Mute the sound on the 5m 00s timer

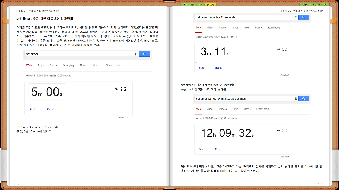(x=117, y=89)
